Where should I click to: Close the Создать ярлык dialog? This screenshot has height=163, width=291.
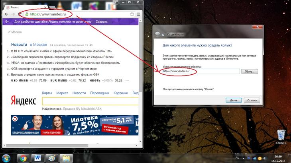tap(258, 27)
